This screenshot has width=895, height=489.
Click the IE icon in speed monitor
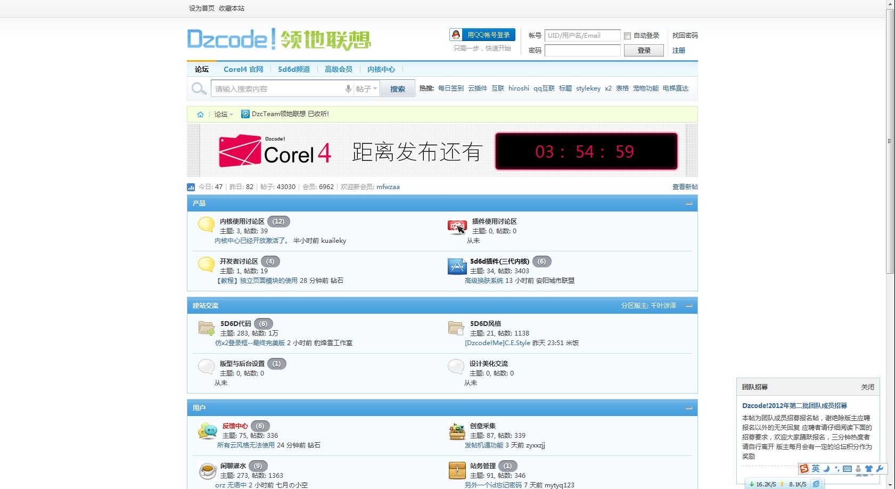pyautogui.click(x=816, y=484)
